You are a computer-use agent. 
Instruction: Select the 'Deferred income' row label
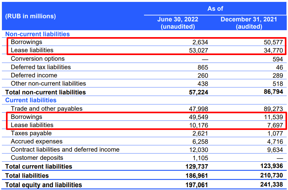[x=34, y=75]
